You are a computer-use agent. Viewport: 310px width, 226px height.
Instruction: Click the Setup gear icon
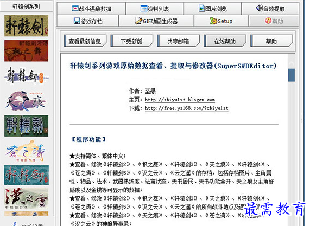pos(213,21)
